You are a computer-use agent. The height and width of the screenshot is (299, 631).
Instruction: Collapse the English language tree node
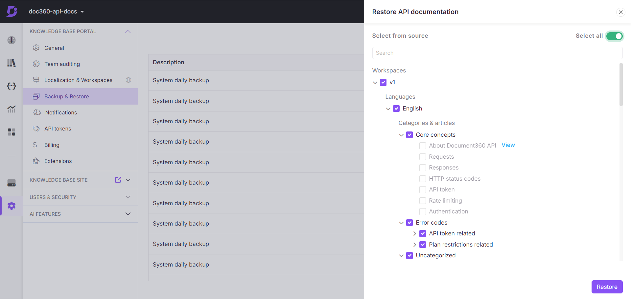click(388, 109)
